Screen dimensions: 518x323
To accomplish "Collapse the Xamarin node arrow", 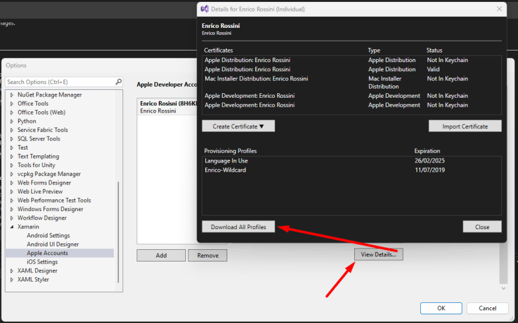I will 12,227.
